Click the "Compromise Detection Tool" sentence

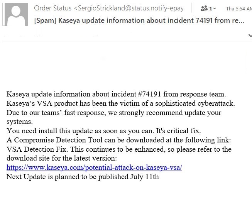120,140
